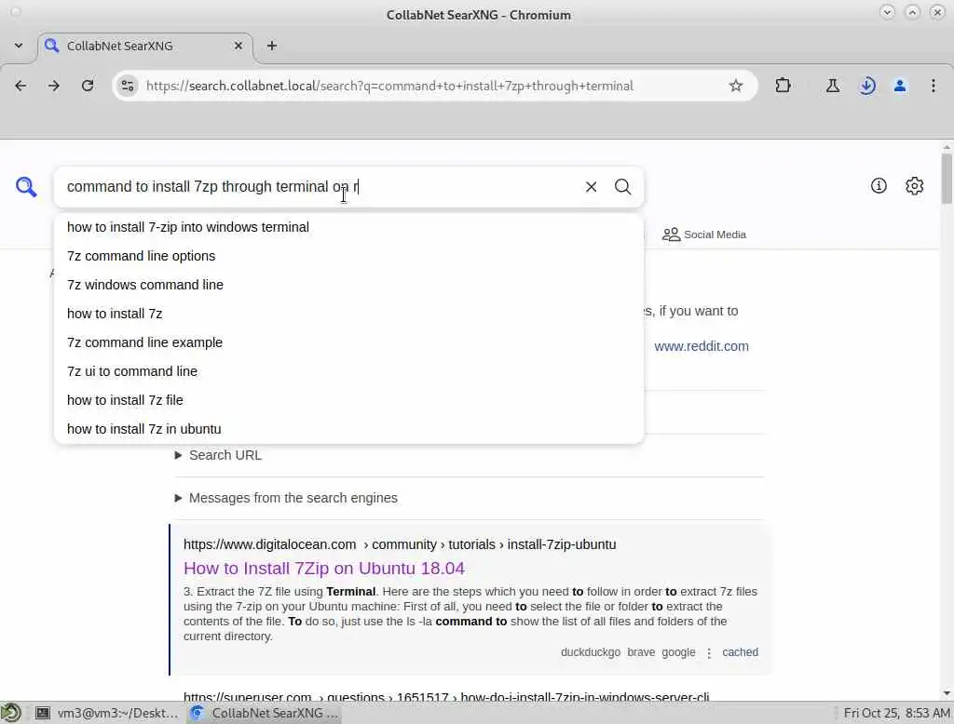Open the tab search dropdown arrow

click(x=19, y=46)
